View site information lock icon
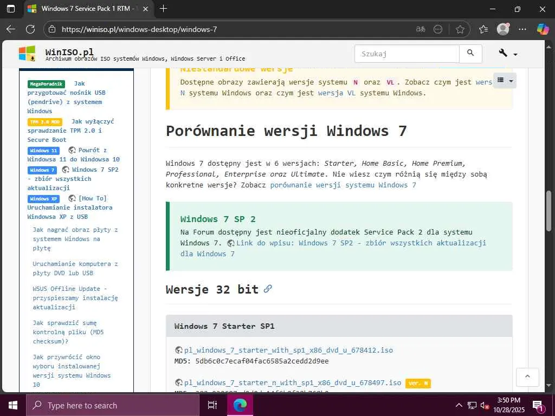This screenshot has width=555, height=416. pyautogui.click(x=52, y=29)
